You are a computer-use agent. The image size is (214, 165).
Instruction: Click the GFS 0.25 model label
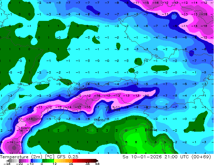coord(68,157)
